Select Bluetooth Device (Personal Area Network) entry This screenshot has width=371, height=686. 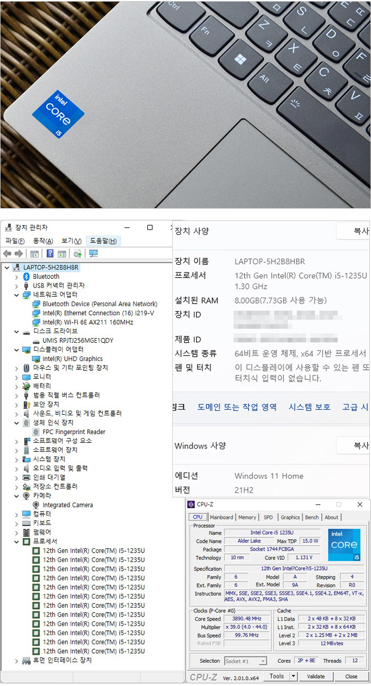coord(100,304)
